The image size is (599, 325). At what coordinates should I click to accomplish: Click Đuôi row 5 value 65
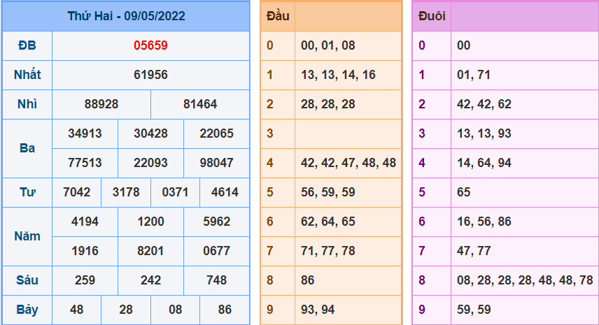pos(463,192)
